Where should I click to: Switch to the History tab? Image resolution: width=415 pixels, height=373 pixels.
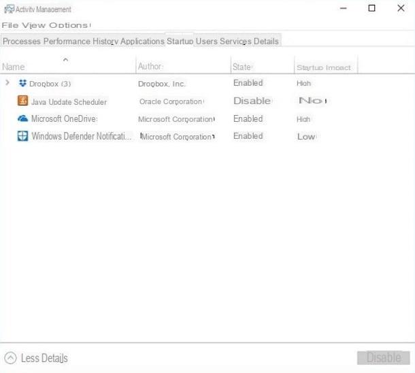(105, 42)
